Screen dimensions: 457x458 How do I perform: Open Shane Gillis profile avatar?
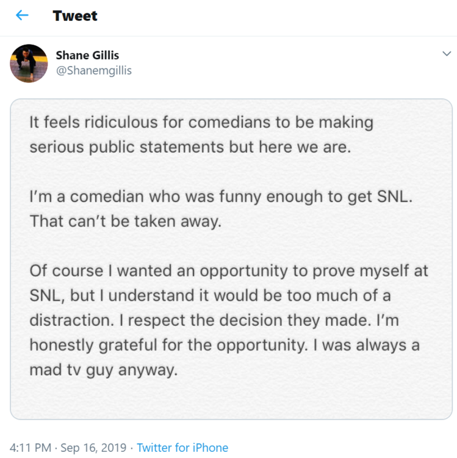[x=29, y=63]
